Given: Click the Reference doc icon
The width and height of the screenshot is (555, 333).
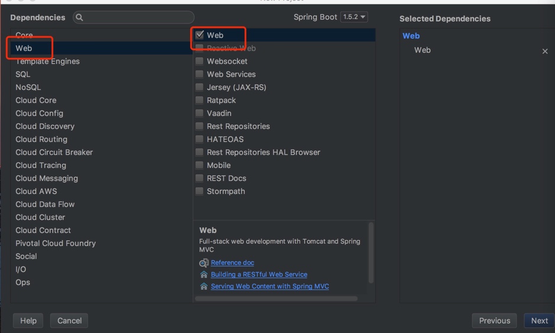Looking at the screenshot, I should (204, 263).
